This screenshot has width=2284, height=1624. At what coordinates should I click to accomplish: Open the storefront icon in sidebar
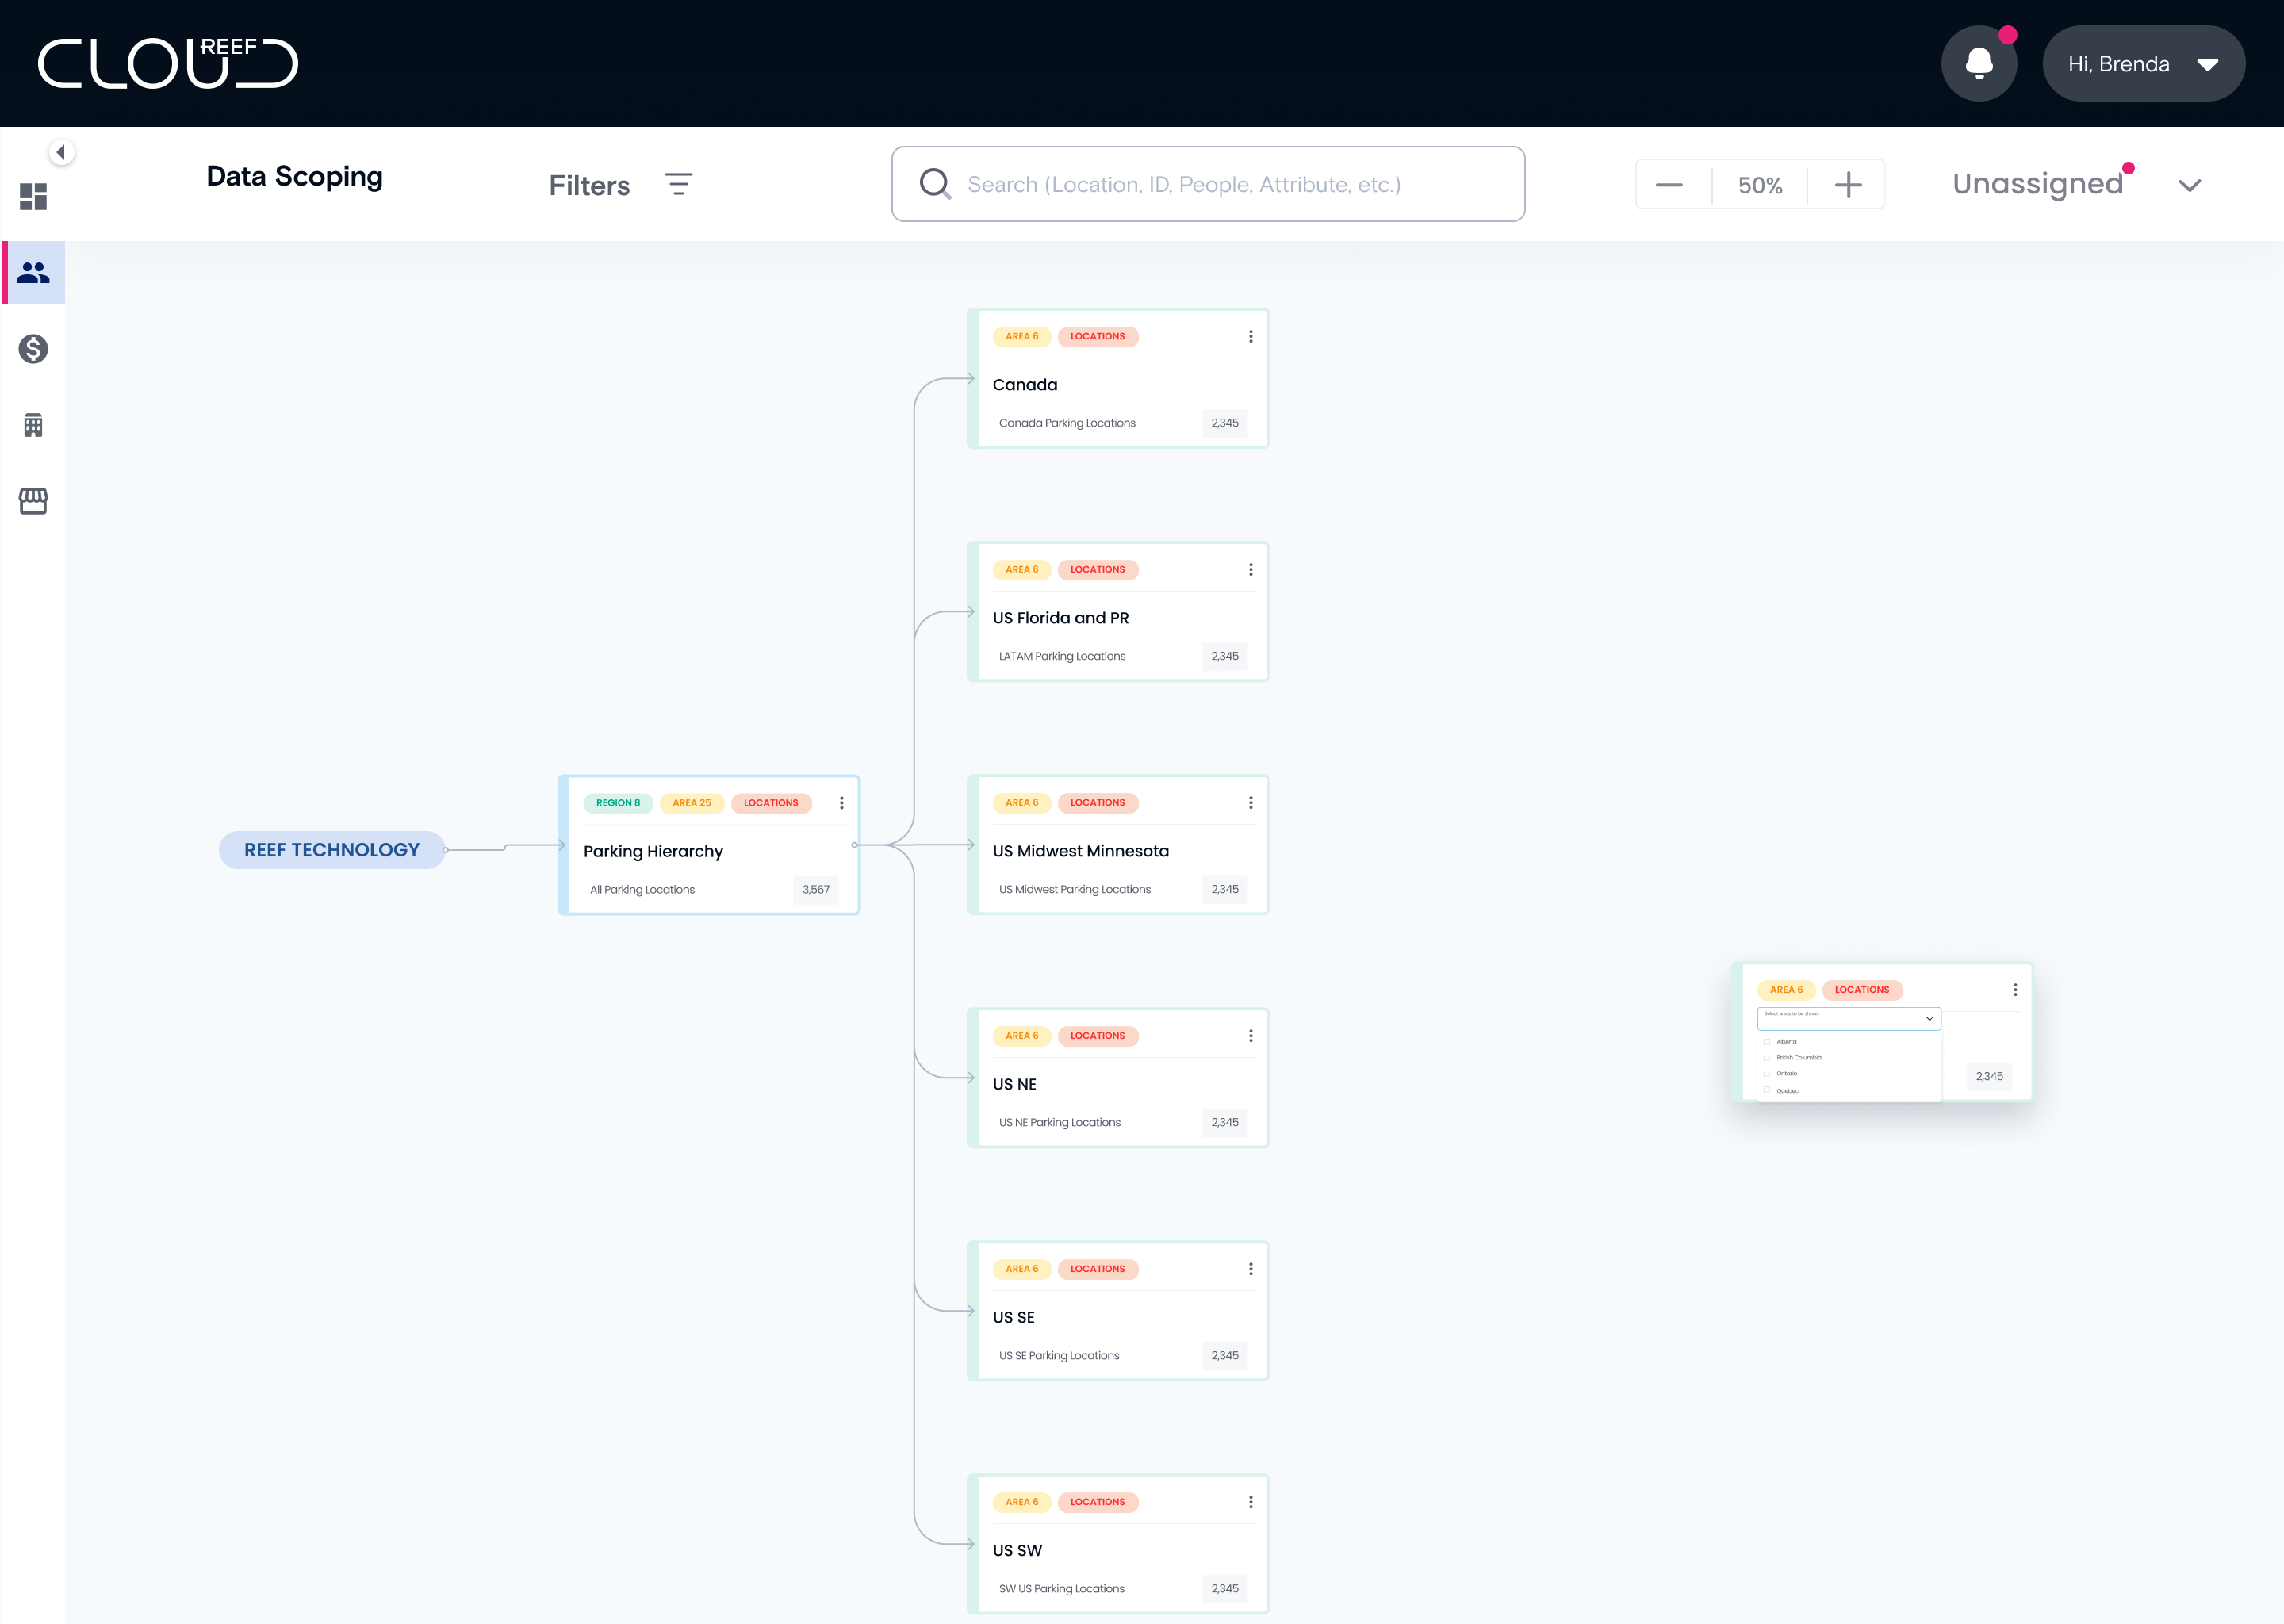33,501
